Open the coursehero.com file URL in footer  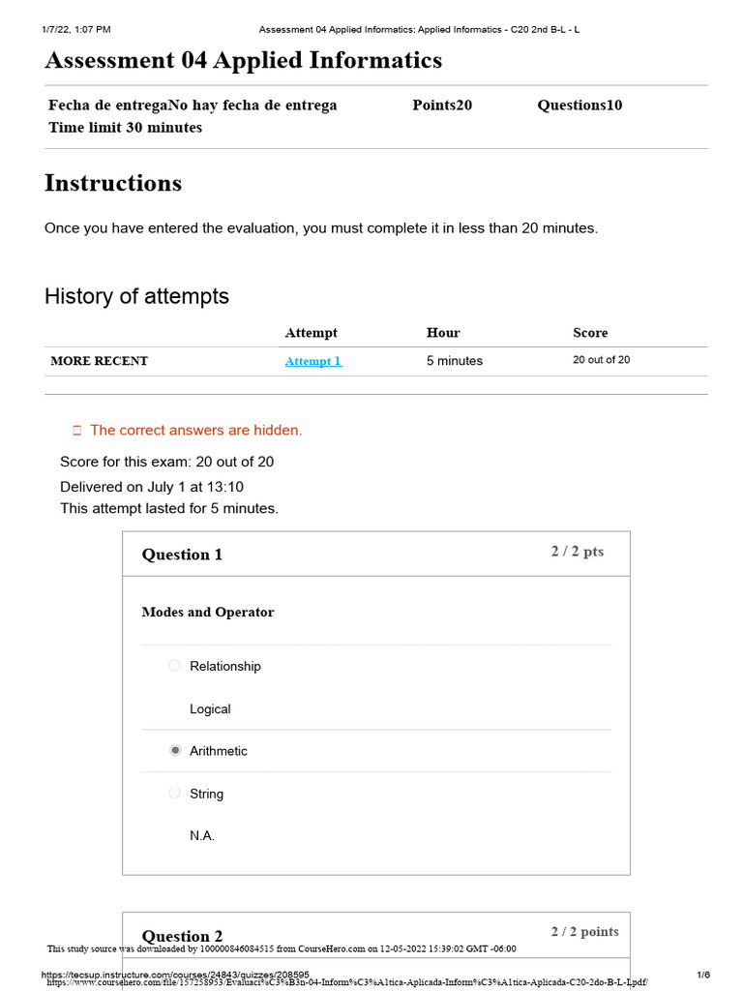click(x=347, y=982)
